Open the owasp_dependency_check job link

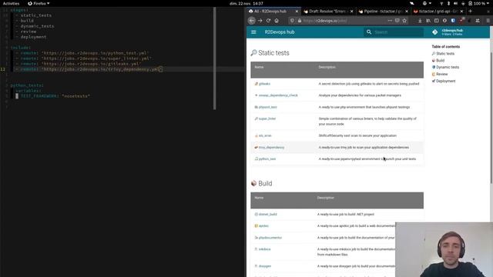pyautogui.click(x=278, y=95)
